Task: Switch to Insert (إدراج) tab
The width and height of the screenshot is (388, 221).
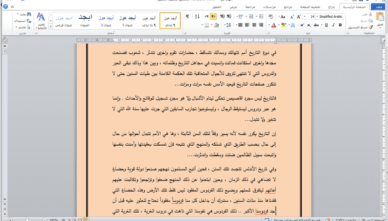Action: 332,7
